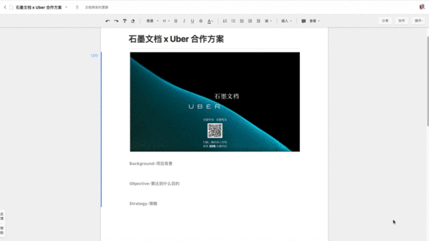Insert a bulleted list
The height and width of the screenshot is (241, 429).
point(234,21)
